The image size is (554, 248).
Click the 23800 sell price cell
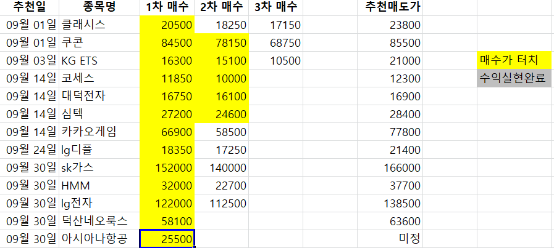[x=390, y=25]
